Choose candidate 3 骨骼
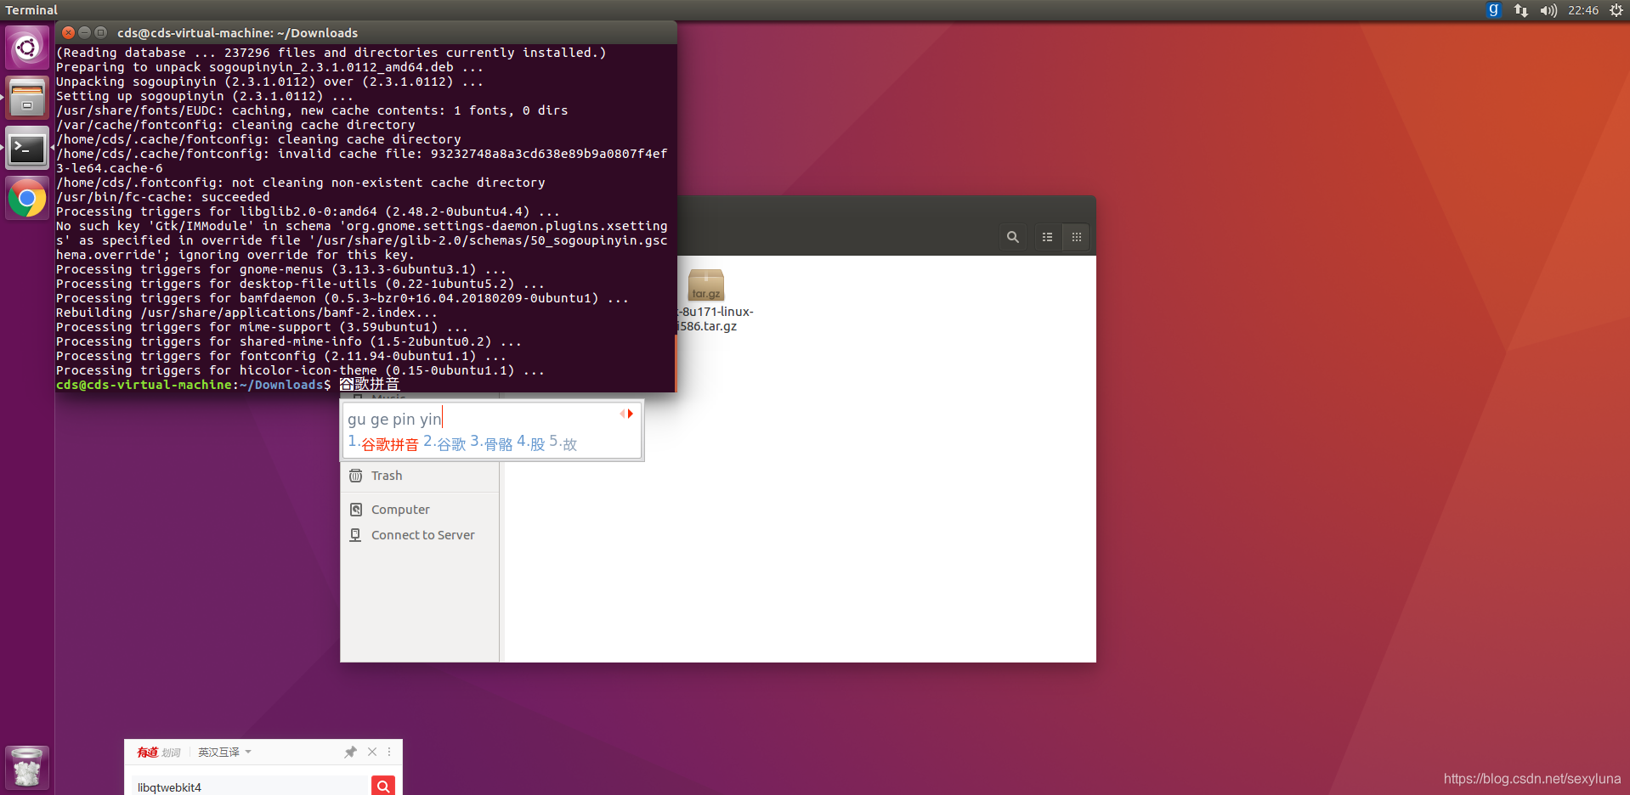 point(491,443)
